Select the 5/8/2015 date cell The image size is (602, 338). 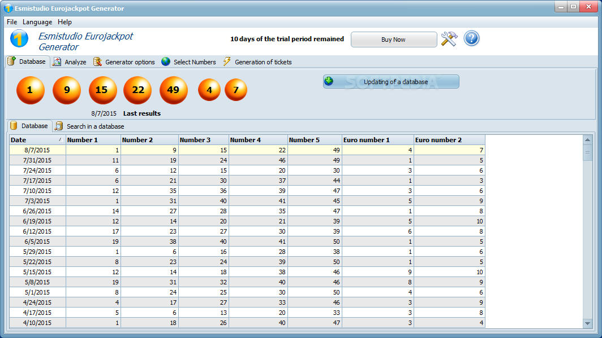click(37, 282)
